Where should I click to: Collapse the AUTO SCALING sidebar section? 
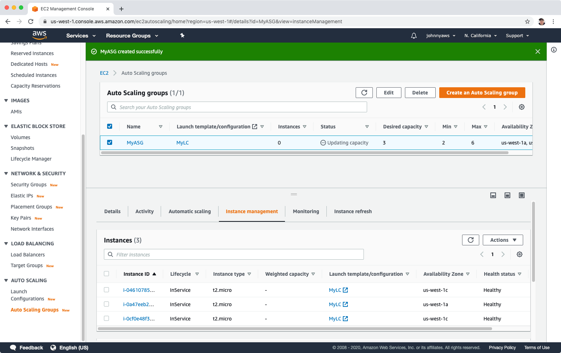pyautogui.click(x=6, y=280)
